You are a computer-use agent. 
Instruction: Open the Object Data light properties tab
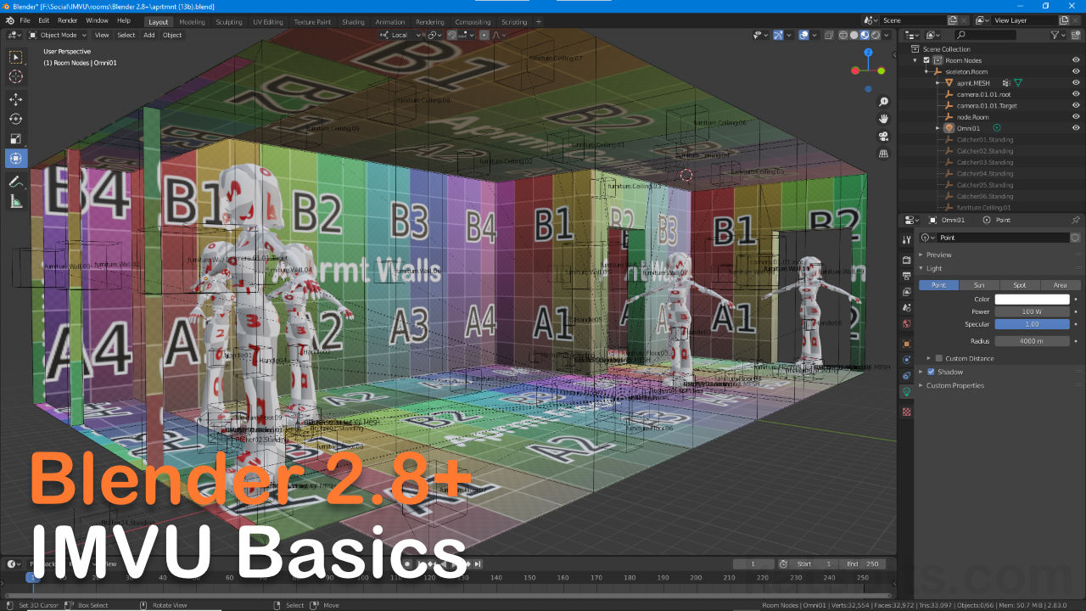click(906, 392)
